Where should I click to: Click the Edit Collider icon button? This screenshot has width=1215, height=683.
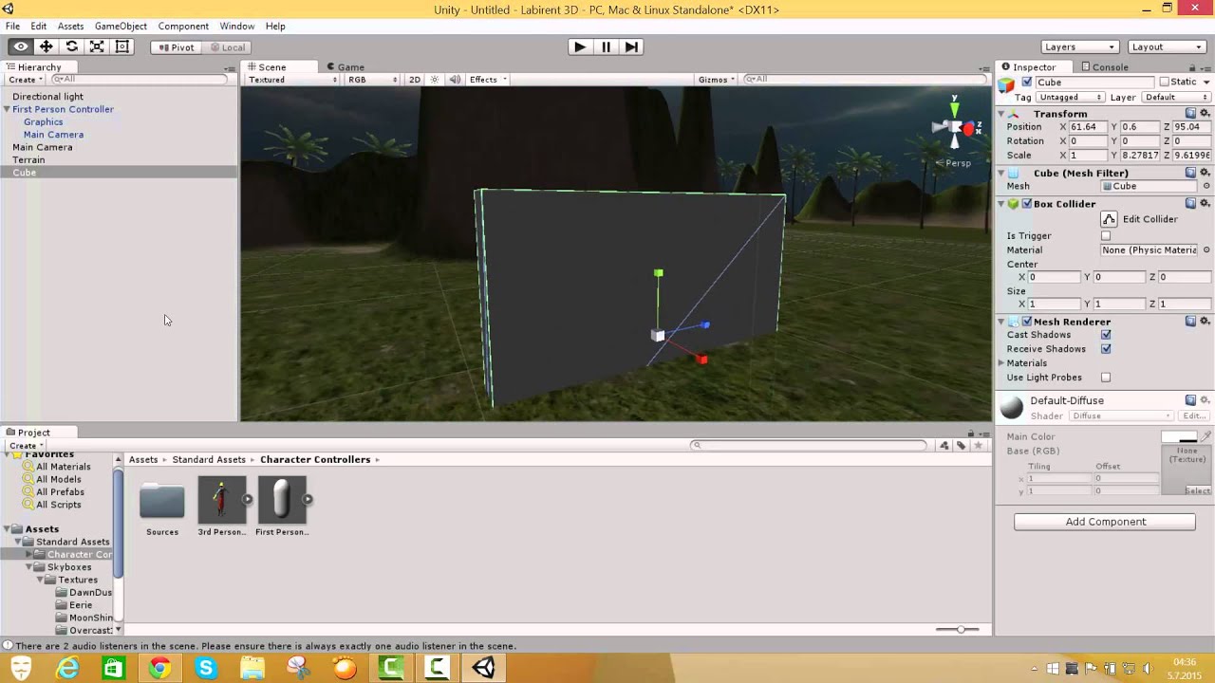point(1109,219)
